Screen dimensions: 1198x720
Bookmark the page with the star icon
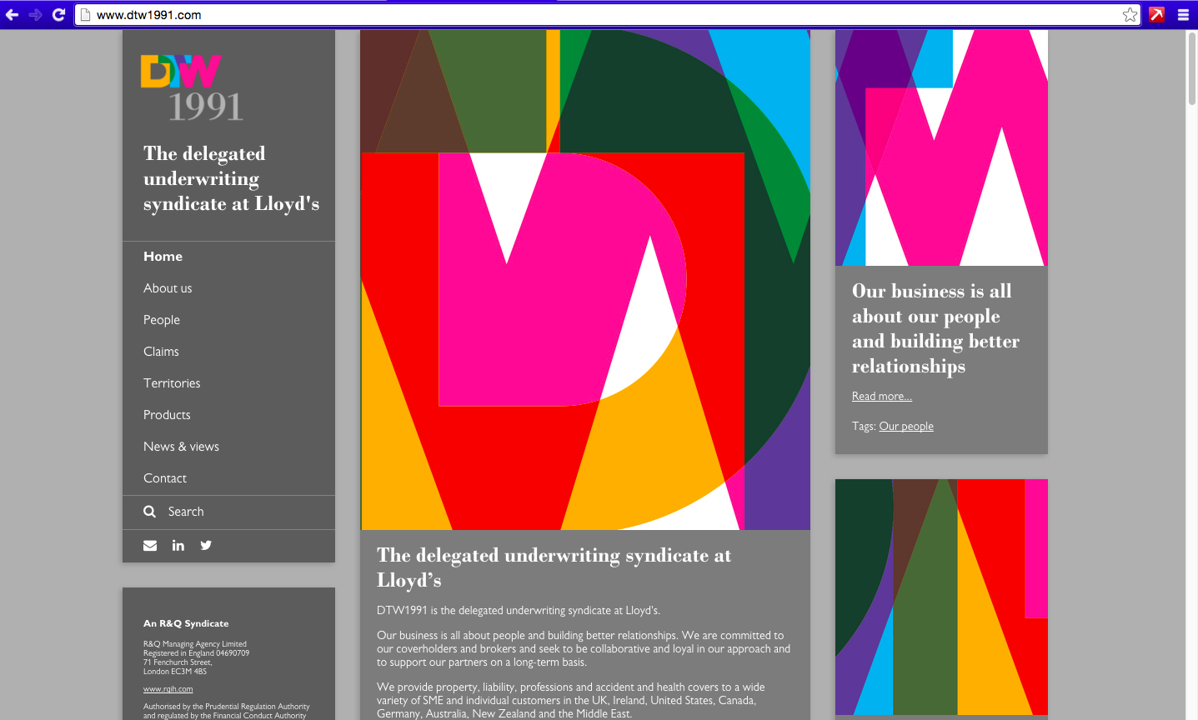[1130, 14]
